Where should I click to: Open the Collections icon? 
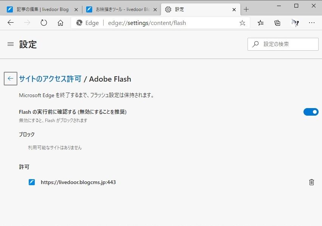(x=277, y=23)
